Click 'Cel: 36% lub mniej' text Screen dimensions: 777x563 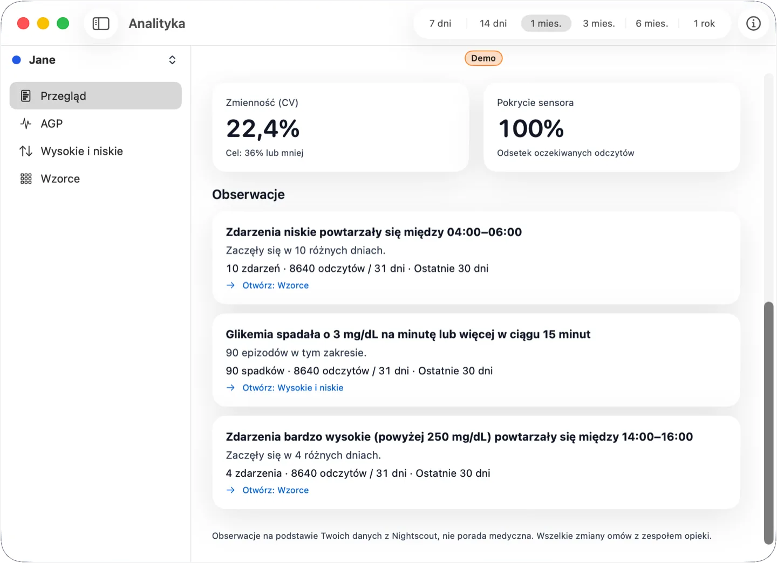pos(264,153)
